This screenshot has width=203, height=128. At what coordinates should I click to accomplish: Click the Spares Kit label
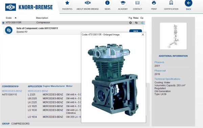pyautogui.click(x=22, y=32)
